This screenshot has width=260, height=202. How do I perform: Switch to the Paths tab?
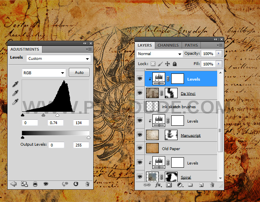coord(191,46)
